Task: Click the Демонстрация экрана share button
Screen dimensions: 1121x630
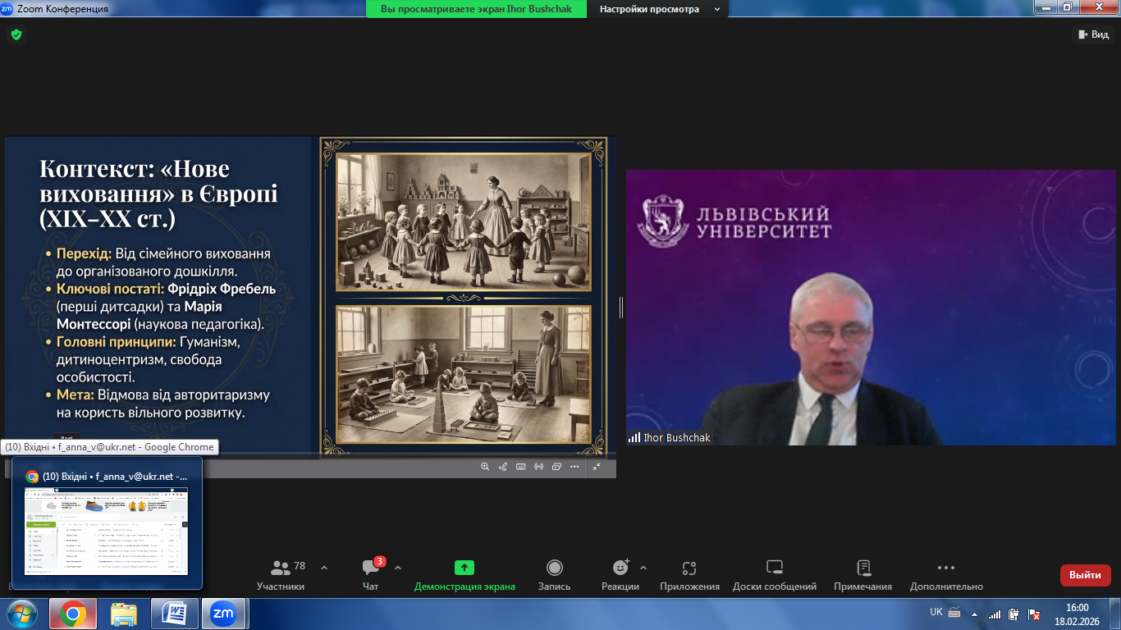Action: tap(464, 574)
